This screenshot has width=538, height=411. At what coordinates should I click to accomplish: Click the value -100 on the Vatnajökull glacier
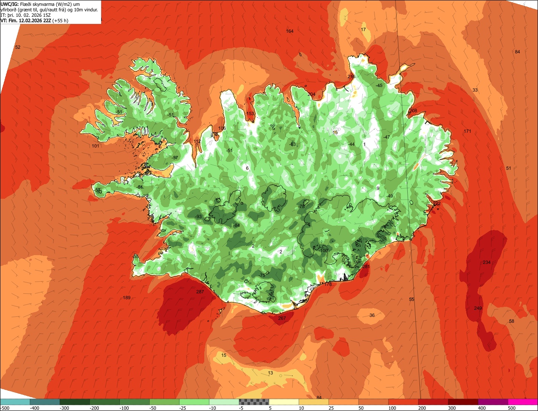[x=323, y=250]
